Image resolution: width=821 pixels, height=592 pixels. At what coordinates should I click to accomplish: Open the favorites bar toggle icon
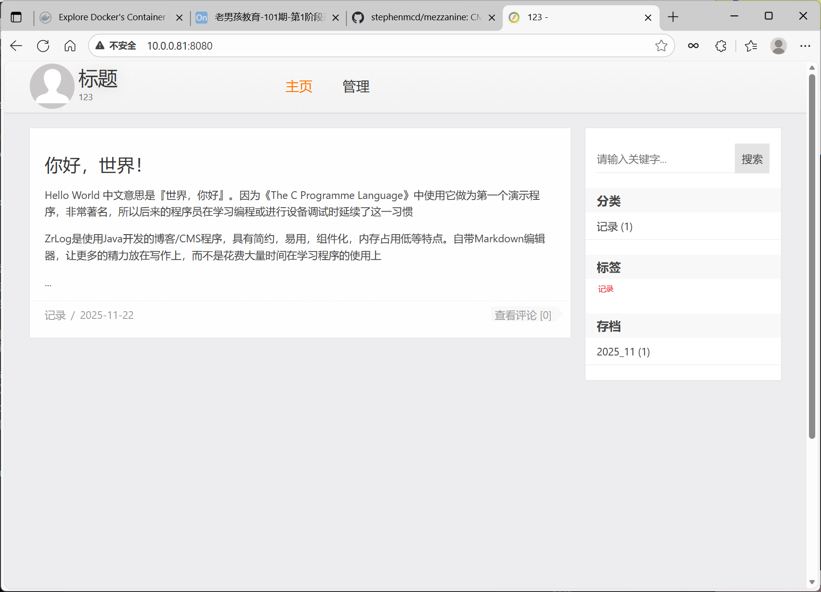[x=750, y=46]
